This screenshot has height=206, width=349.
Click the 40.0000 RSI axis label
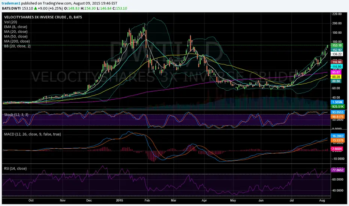[x=338, y=190]
